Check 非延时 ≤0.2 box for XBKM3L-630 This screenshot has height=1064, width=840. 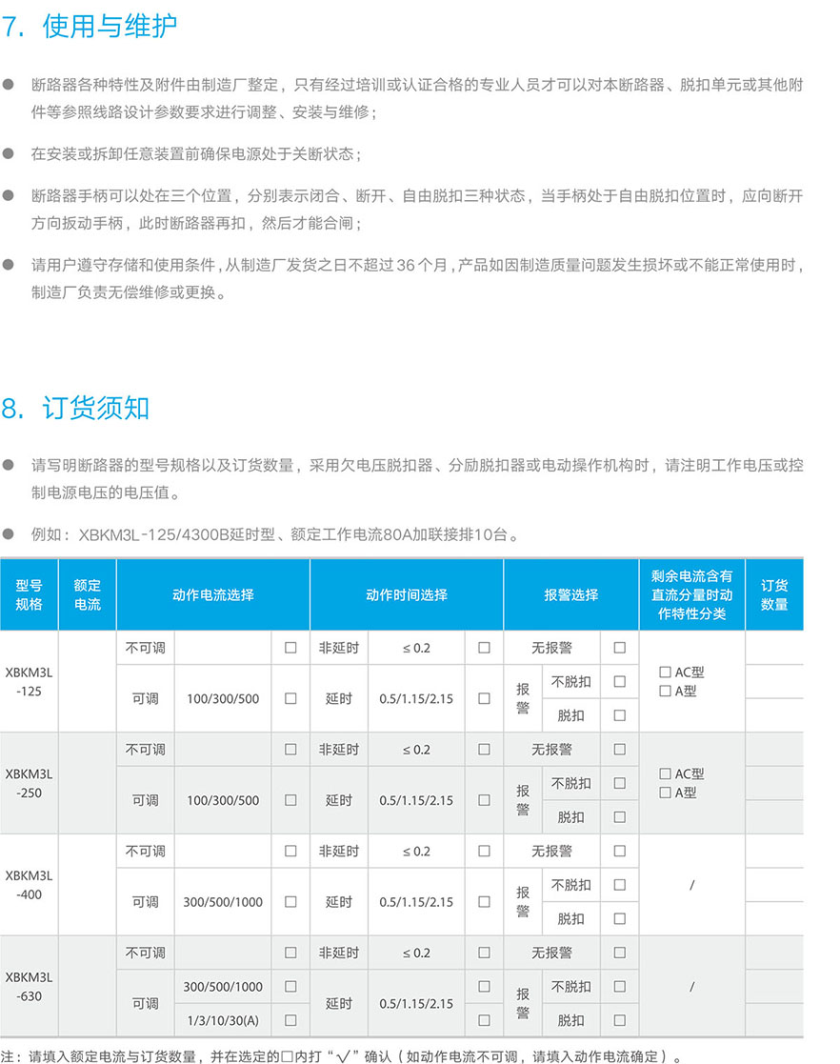484,953
